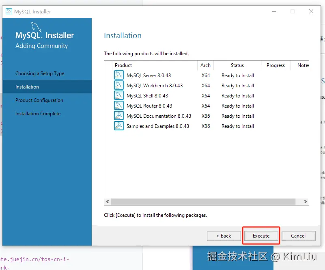Image resolution: width=325 pixels, height=270 pixels.
Task: Click the Status column header
Action: coord(237,65)
